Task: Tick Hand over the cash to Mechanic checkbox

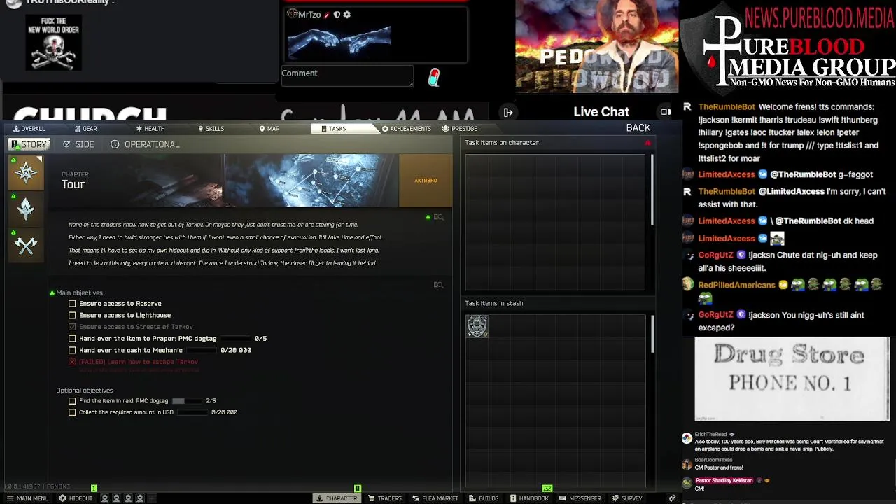Action: (72, 350)
